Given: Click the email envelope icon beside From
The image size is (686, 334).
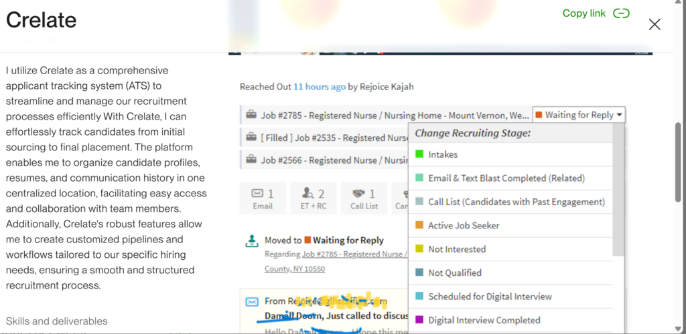Looking at the screenshot, I should pyautogui.click(x=252, y=302).
